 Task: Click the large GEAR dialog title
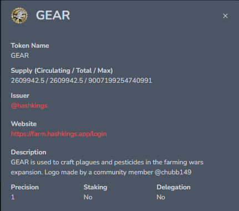click(53, 15)
